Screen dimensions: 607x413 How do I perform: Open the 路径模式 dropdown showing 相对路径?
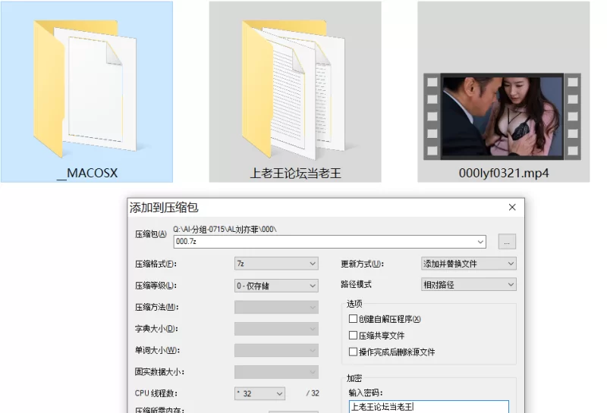pos(468,285)
